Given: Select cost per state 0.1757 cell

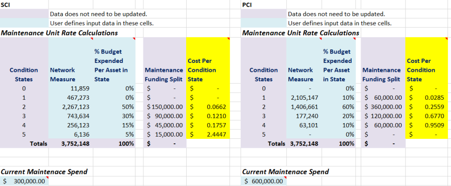Looking at the screenshot, I should click(x=208, y=125).
